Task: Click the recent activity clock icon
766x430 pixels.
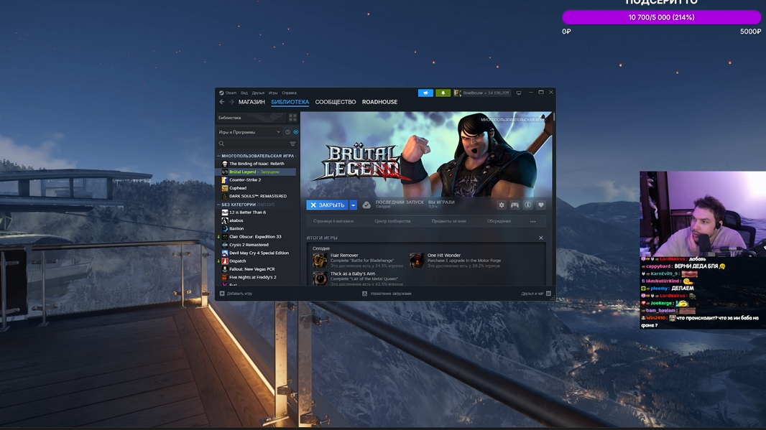Action: [x=287, y=132]
